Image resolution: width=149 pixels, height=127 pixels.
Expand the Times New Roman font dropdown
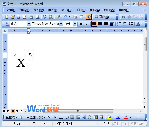(61, 24)
